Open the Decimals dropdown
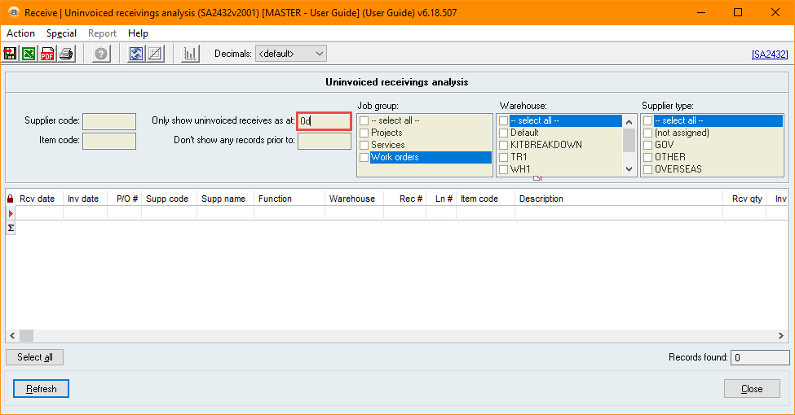The width and height of the screenshot is (795, 415). (290, 54)
